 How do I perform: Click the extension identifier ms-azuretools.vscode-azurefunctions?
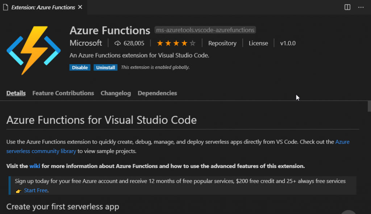coord(205,30)
